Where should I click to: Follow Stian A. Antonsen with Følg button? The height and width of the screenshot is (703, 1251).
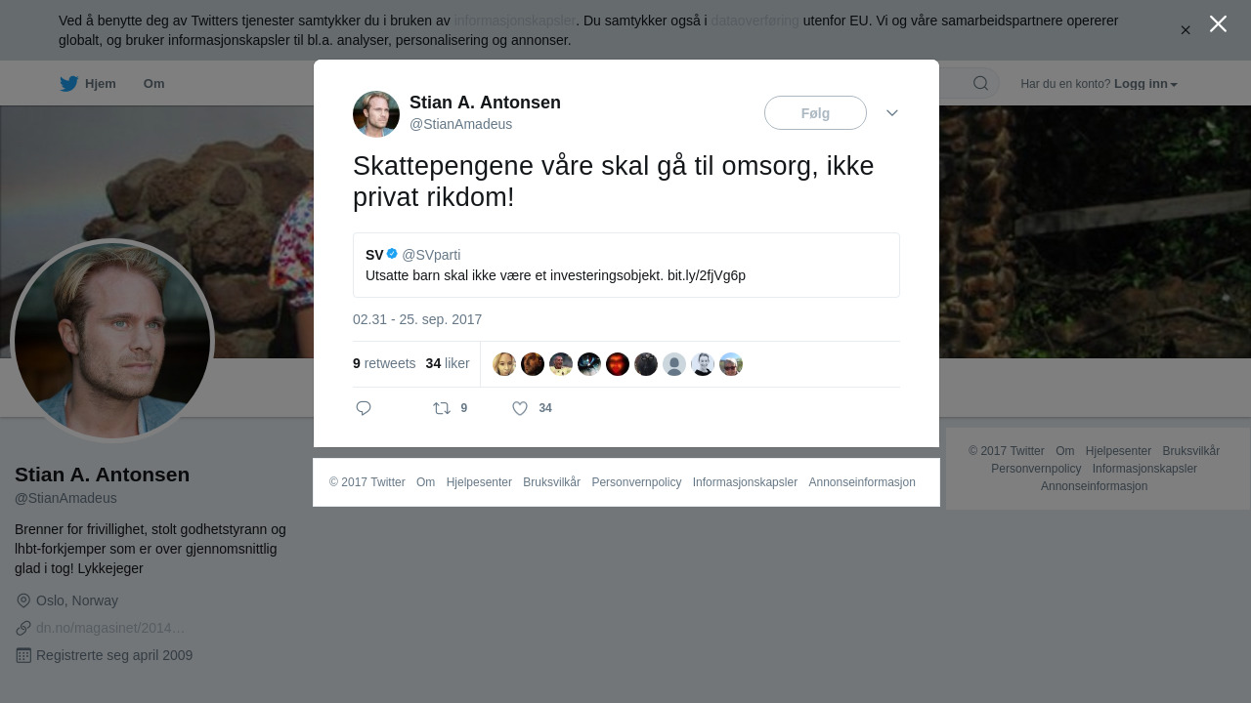[x=815, y=113]
